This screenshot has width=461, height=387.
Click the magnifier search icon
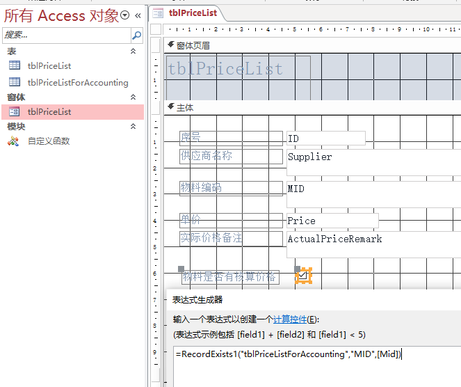point(137,35)
